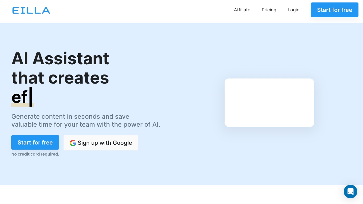
Task: Choose Sign up with Google
Action: pyautogui.click(x=101, y=143)
